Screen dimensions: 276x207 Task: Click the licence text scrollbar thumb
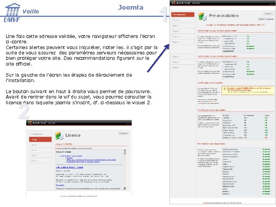coord(125,153)
